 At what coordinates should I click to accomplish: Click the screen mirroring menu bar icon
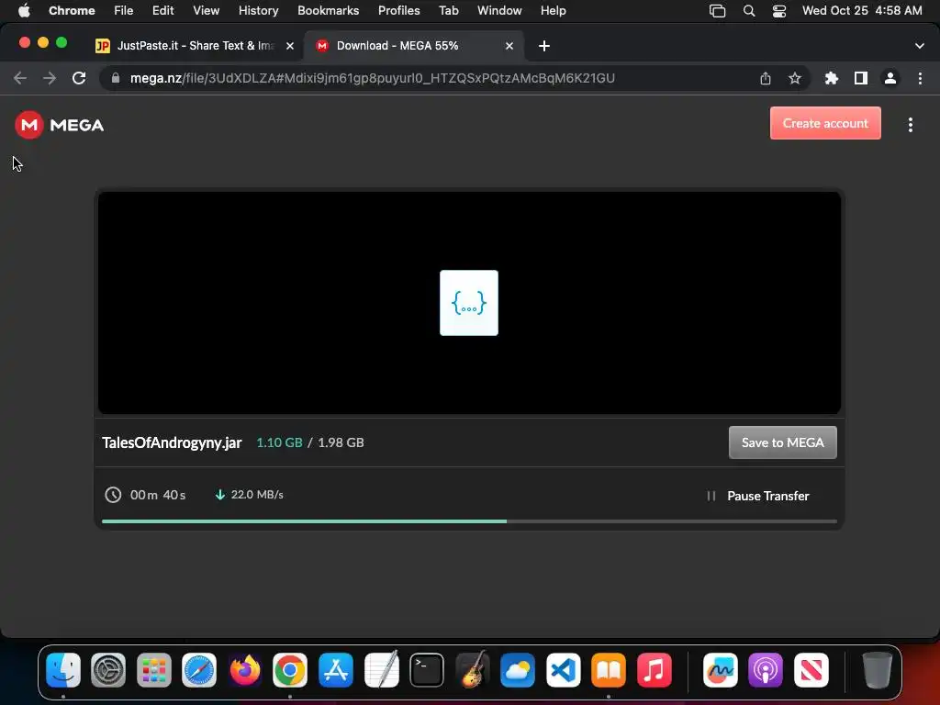[x=717, y=10]
